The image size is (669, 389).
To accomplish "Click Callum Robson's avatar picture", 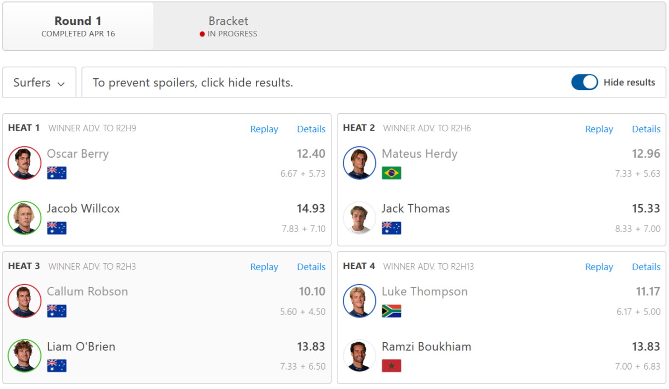I will coord(24,301).
